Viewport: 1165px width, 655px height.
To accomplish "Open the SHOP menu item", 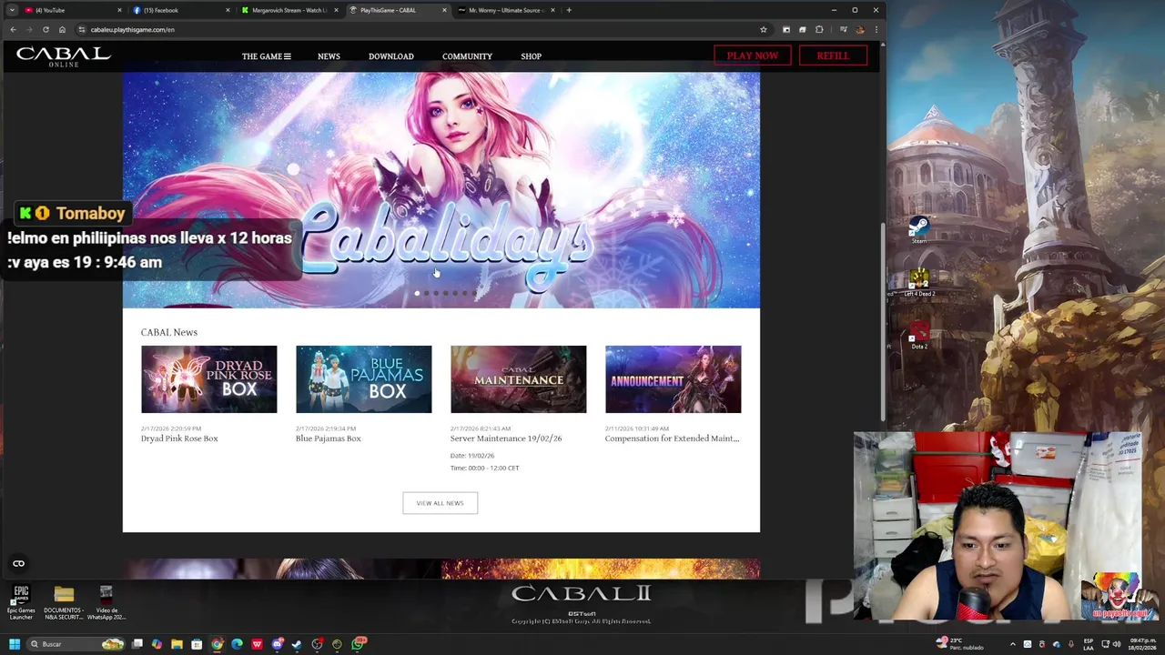I will pos(531,56).
